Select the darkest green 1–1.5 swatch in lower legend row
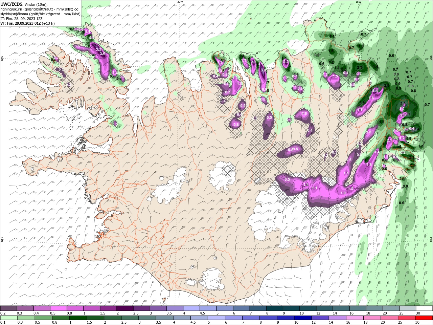The height and width of the screenshot is (325, 433). tap(78, 318)
